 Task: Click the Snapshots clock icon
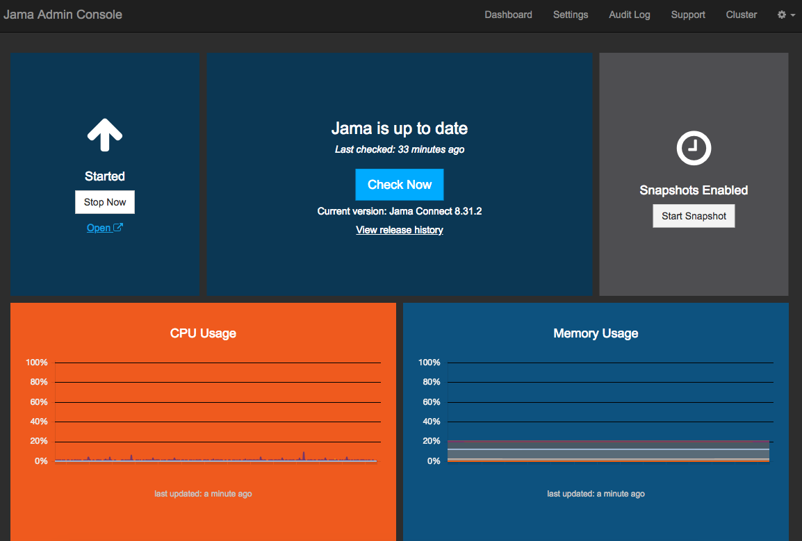click(x=694, y=149)
